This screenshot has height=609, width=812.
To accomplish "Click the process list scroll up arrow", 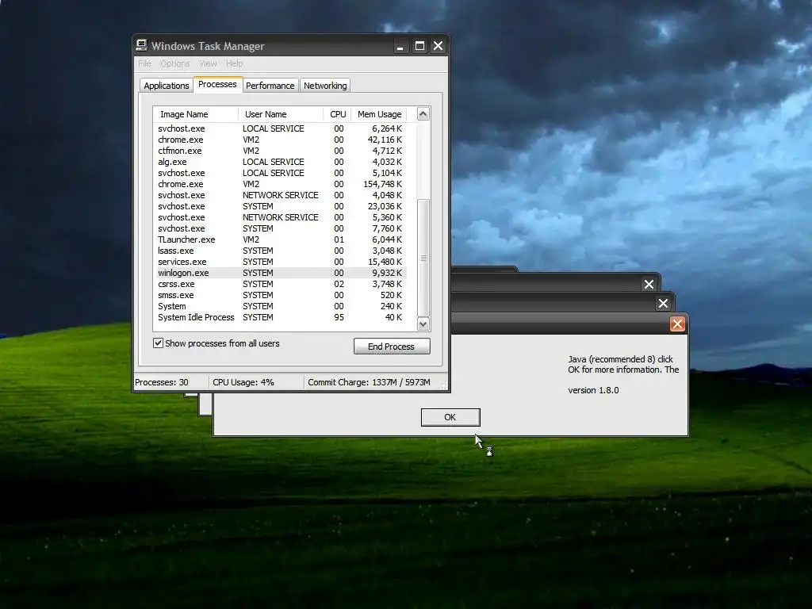I will click(423, 114).
